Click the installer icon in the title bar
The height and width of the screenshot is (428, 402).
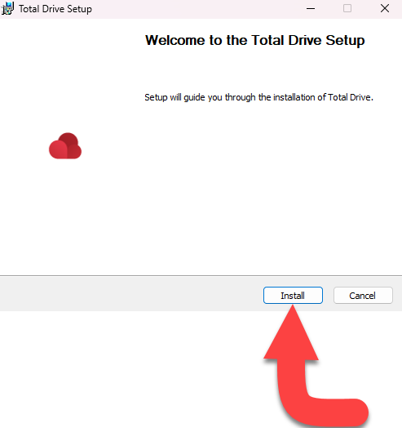(x=7, y=8)
